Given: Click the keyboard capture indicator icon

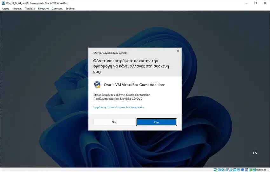Looking at the screenshot, I should tap(254, 170).
